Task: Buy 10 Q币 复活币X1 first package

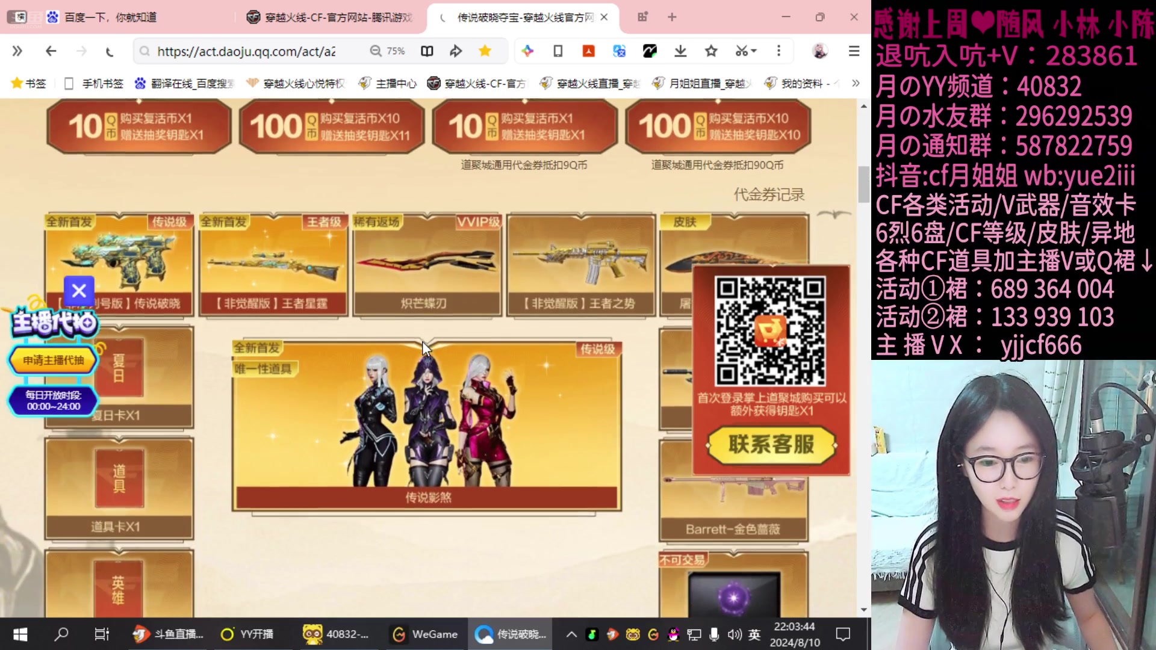Action: (x=139, y=126)
